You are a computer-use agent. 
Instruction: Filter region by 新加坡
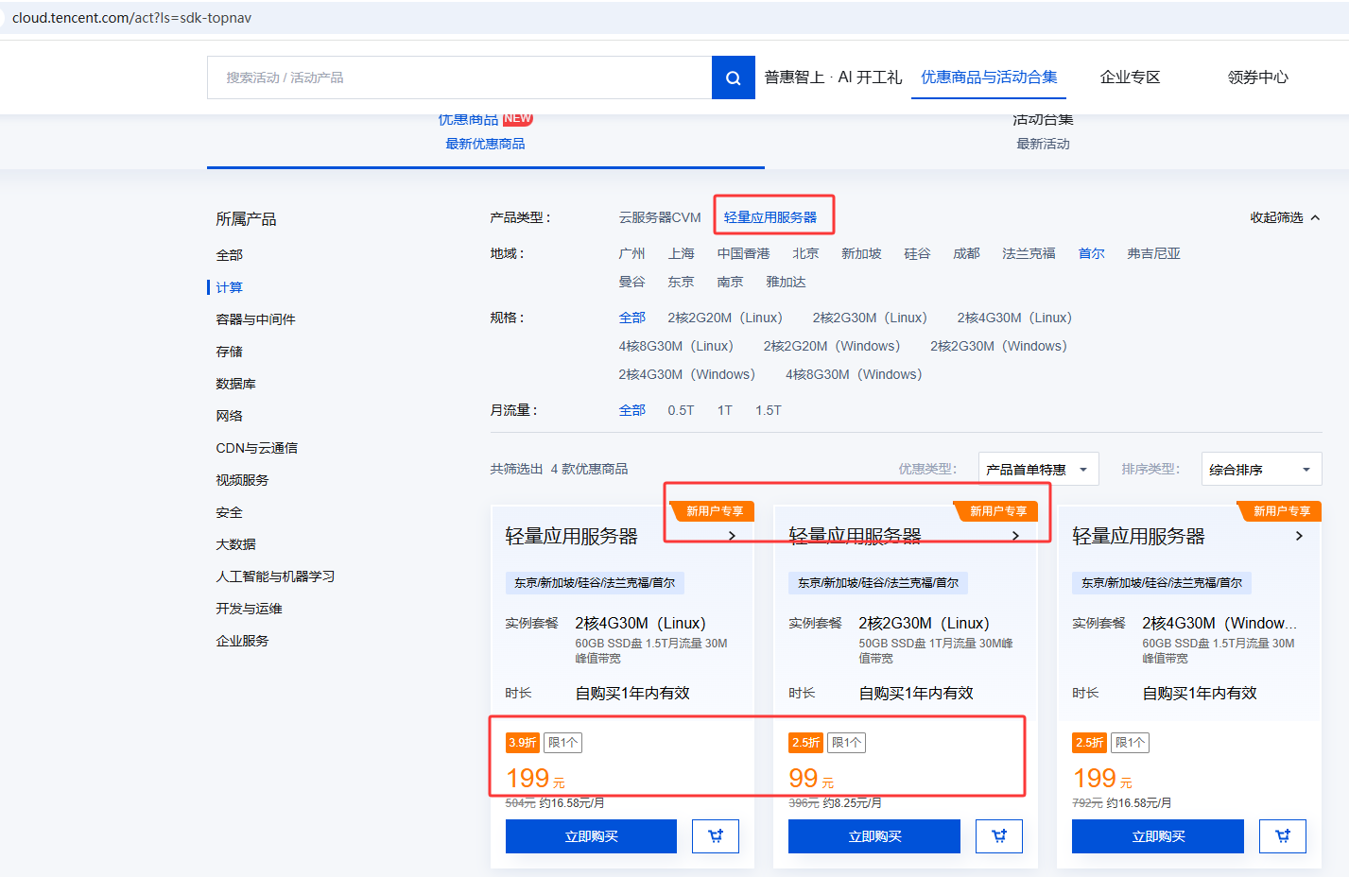(861, 253)
